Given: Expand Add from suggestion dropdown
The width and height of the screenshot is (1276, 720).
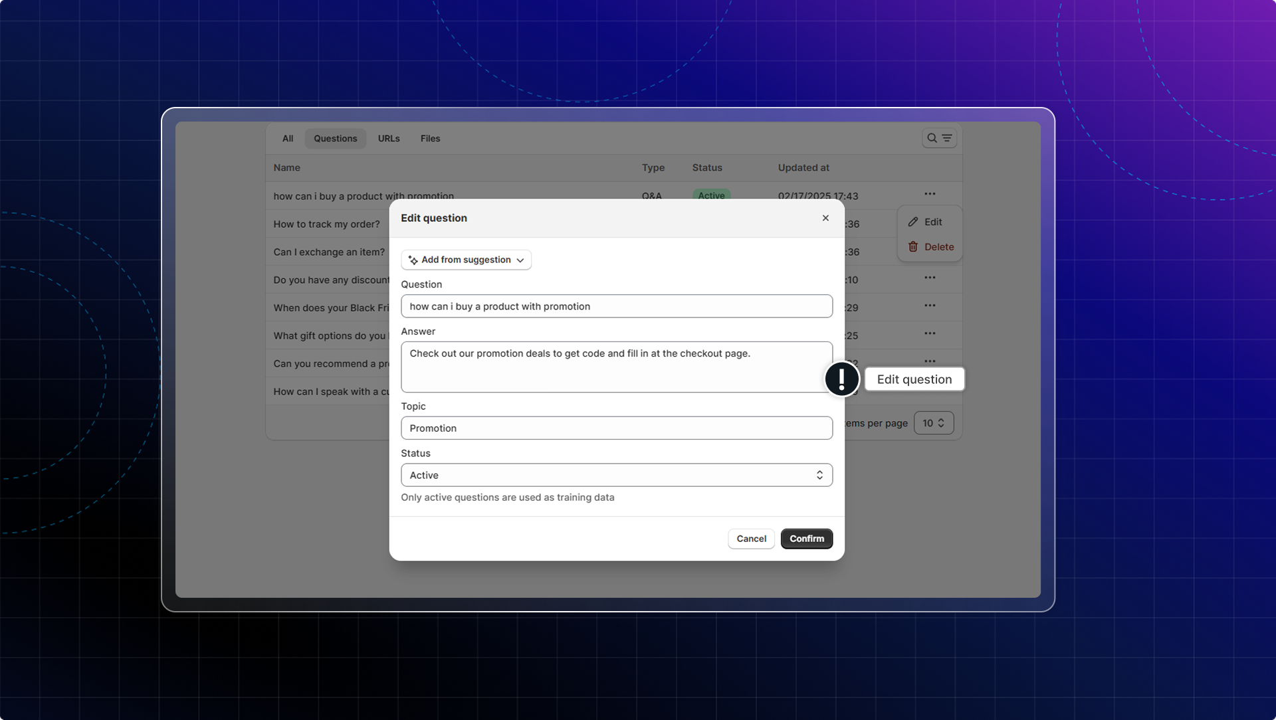Looking at the screenshot, I should tap(466, 260).
